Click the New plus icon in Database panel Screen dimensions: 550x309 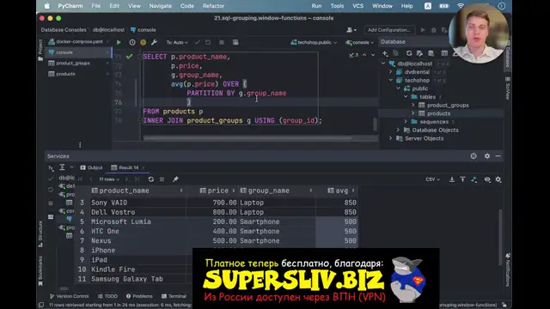click(x=385, y=53)
